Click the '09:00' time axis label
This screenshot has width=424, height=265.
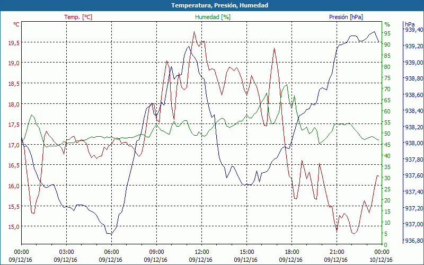click(x=156, y=252)
